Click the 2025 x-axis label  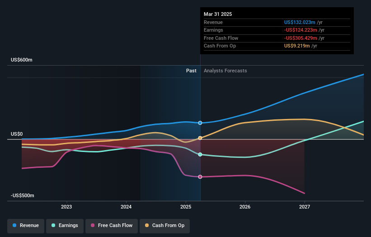tap(185, 207)
